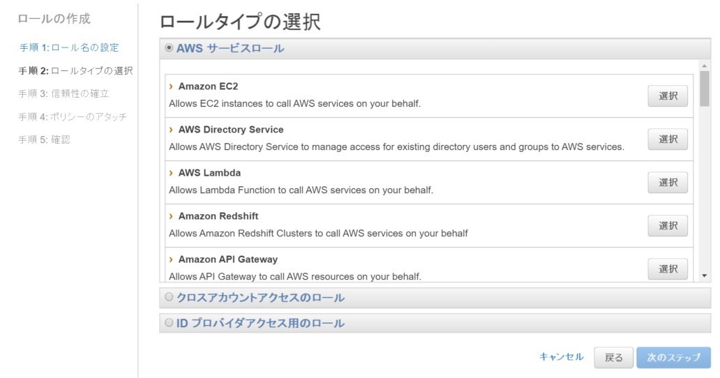The width and height of the screenshot is (720, 378).
Task: Select the ID プロバイダアクセス用のロール radio button
Action: coord(169,322)
